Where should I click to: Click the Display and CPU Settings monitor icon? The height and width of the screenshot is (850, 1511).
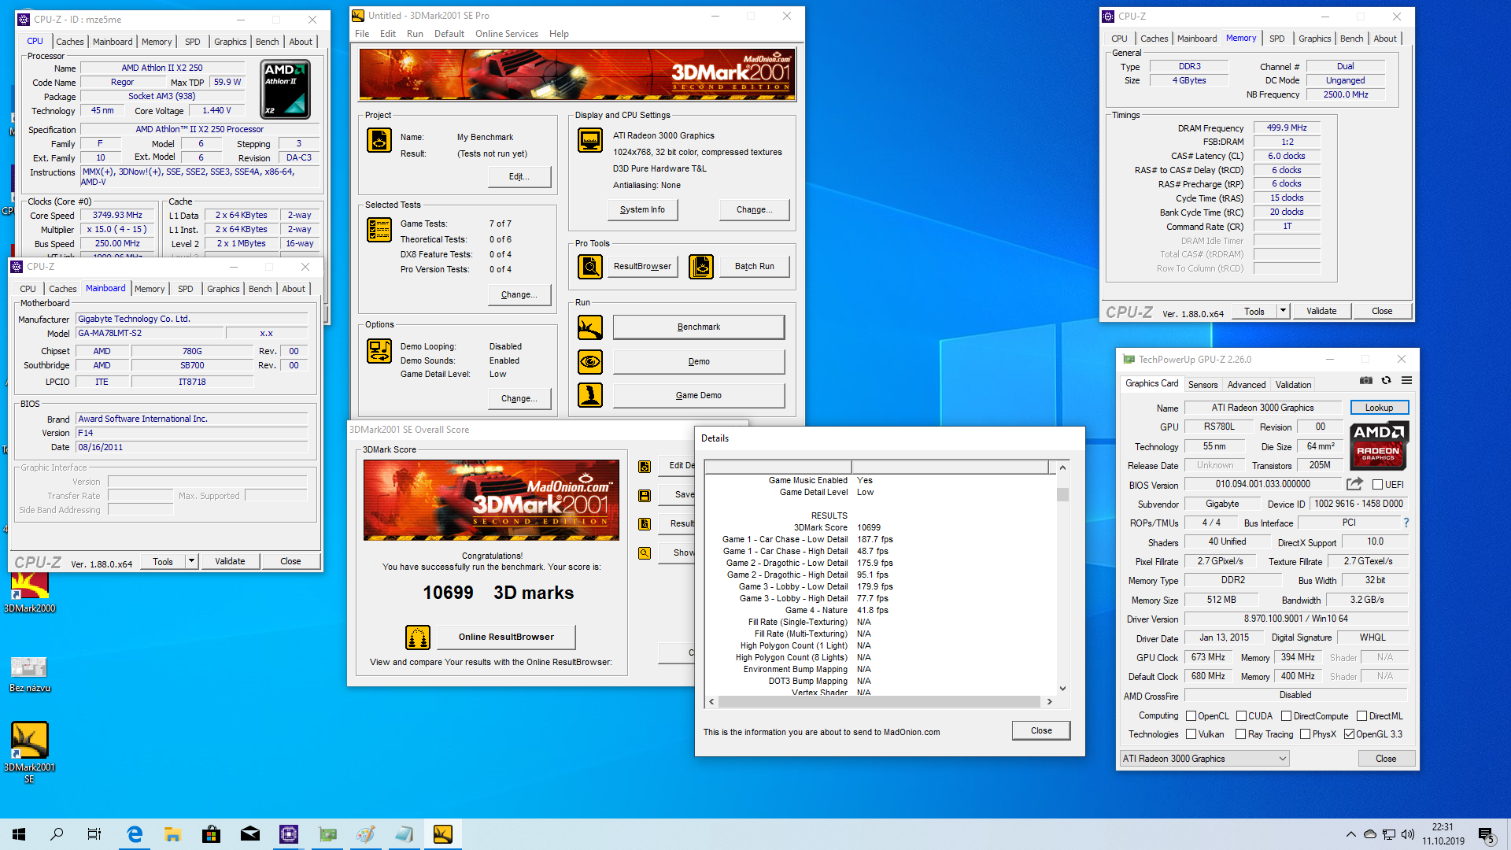[x=590, y=140]
